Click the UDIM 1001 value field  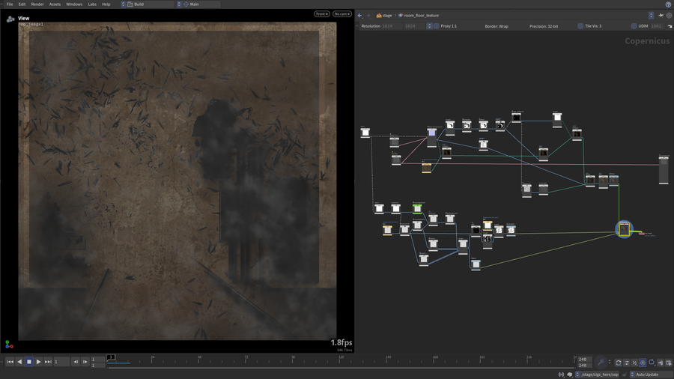[x=656, y=26]
